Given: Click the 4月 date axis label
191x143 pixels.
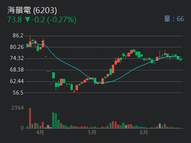Looking at the screenshot, I should click(40, 132).
